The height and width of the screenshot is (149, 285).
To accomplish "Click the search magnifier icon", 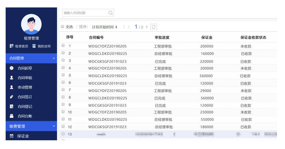I will pyautogui.click(x=110, y=13).
